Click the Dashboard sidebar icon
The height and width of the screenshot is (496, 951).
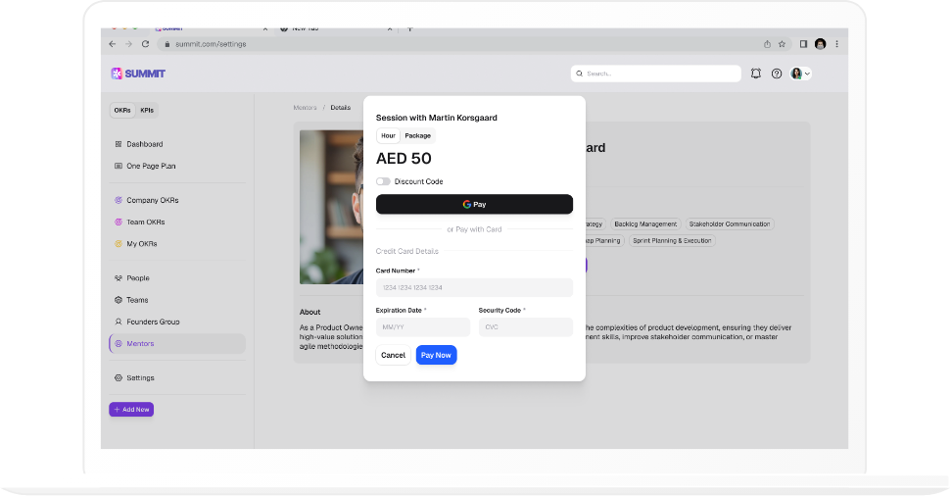click(119, 144)
